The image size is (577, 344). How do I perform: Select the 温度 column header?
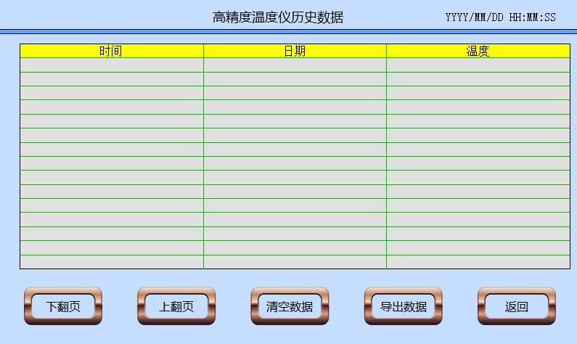coord(478,51)
